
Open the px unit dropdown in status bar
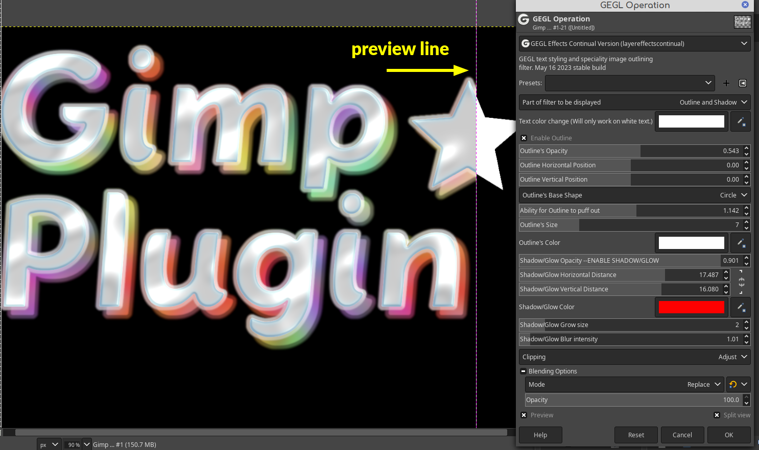pyautogui.click(x=49, y=444)
